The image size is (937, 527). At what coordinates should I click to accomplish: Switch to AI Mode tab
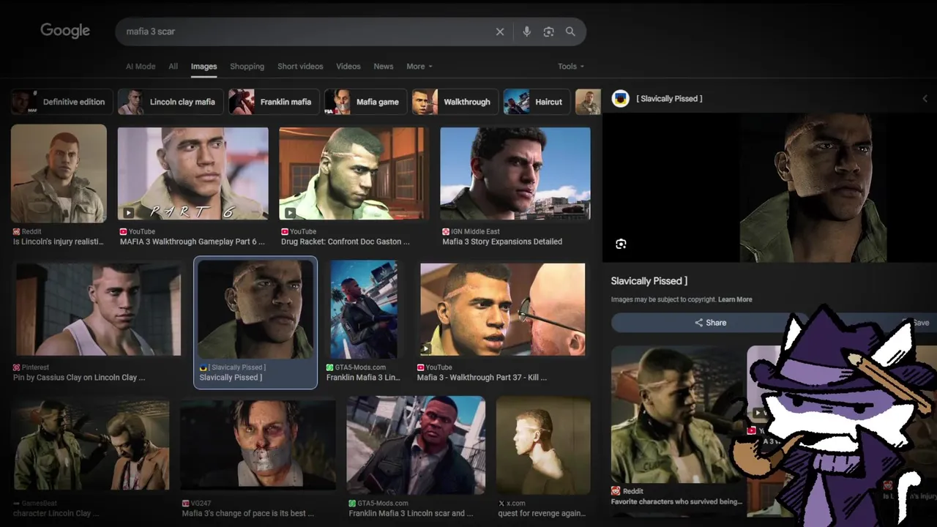(141, 67)
